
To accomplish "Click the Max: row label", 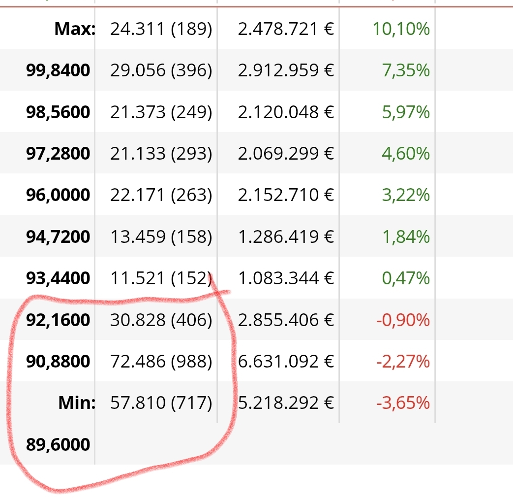I will [75, 29].
